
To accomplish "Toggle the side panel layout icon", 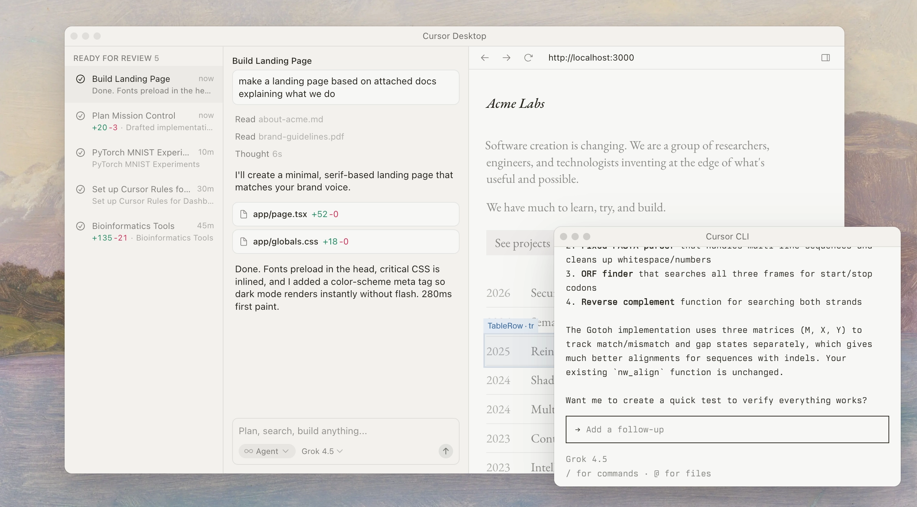I will coord(825,58).
